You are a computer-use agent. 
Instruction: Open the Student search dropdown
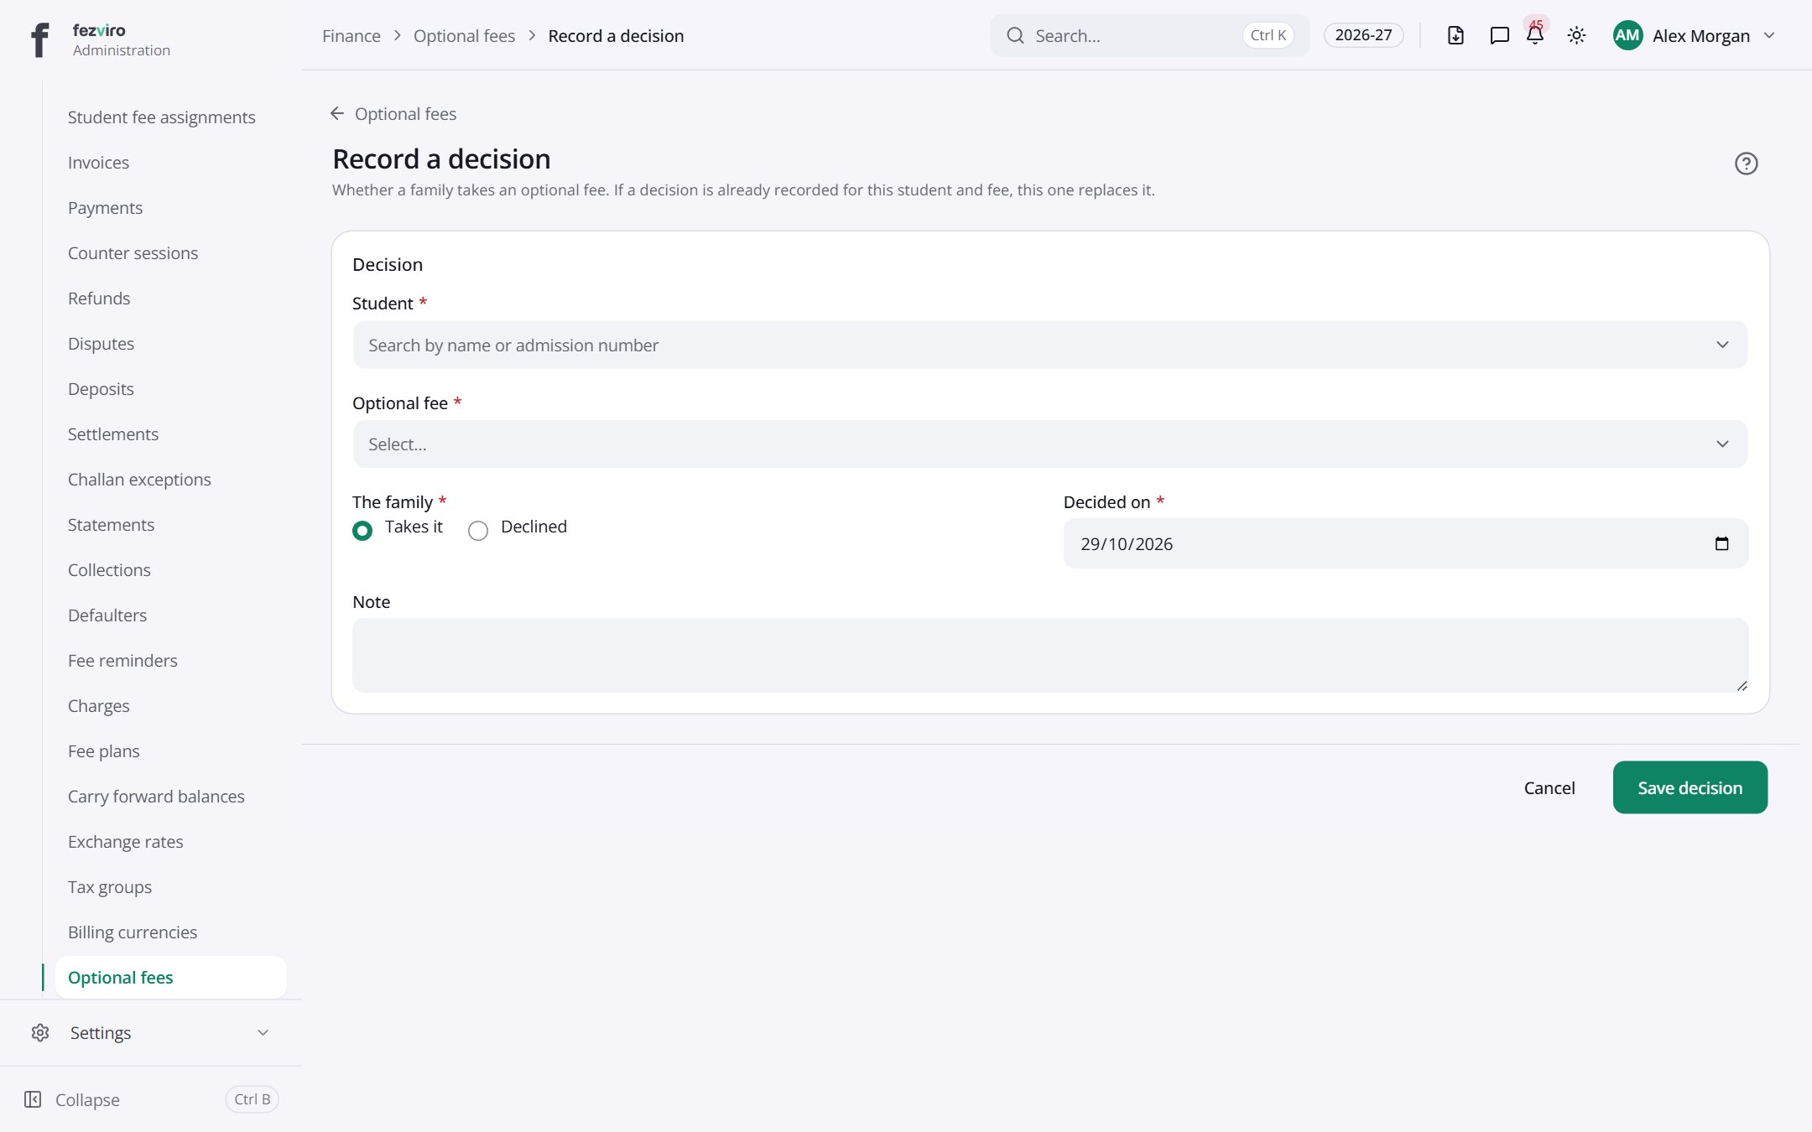click(x=1049, y=345)
